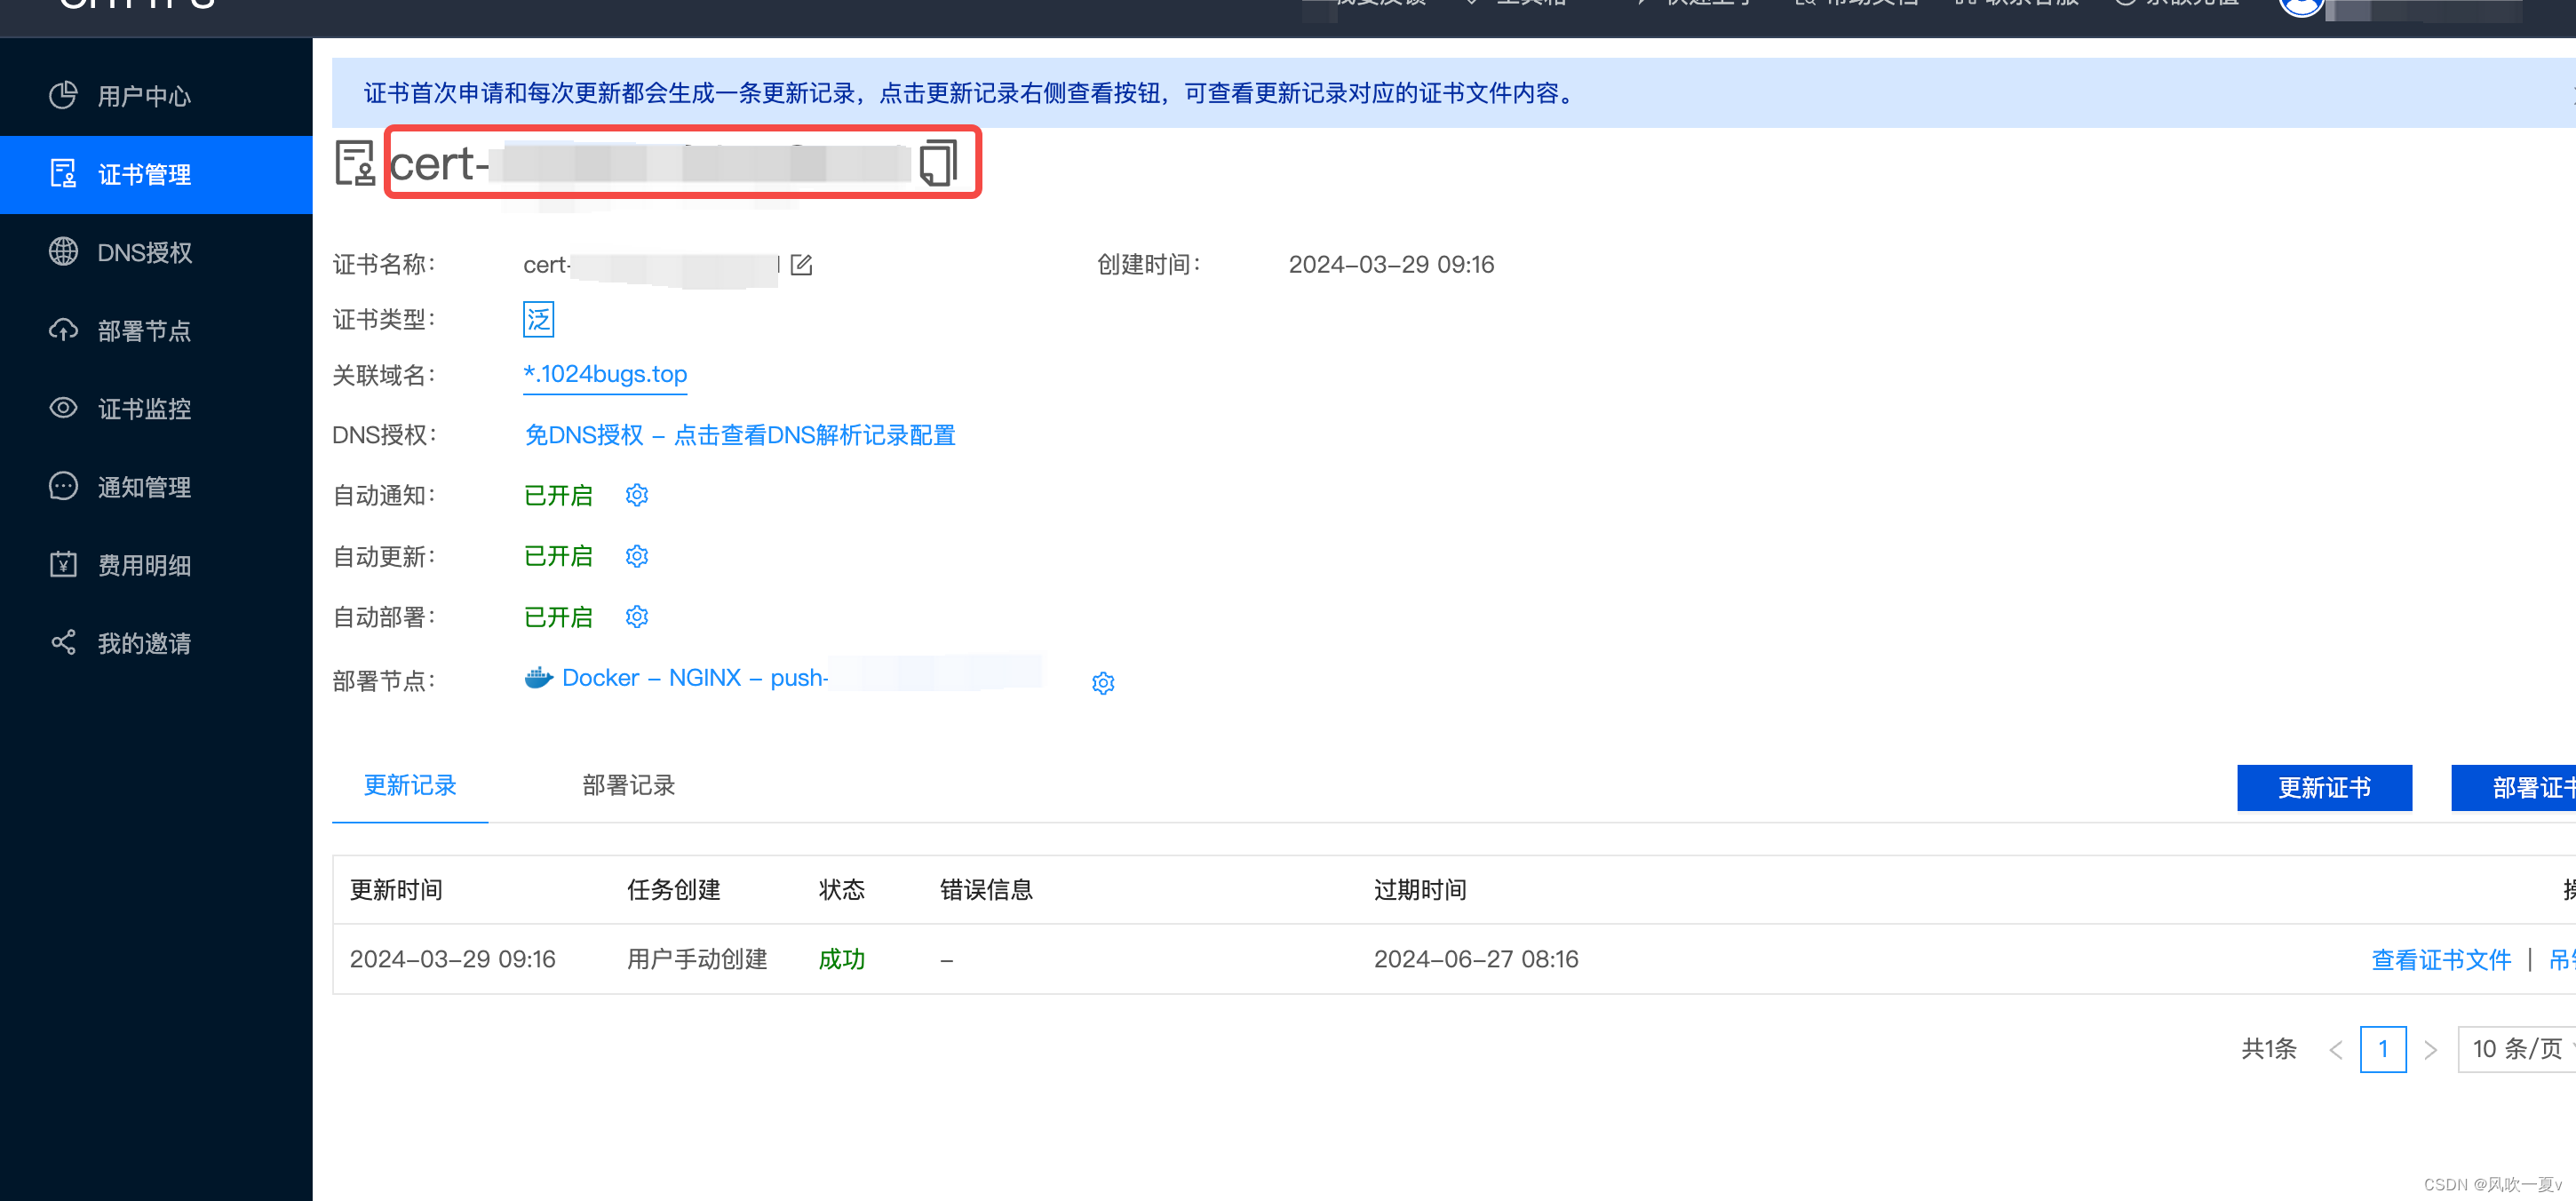Click the 自动部署 已开启 status
This screenshot has width=2576, height=1201.
pyautogui.click(x=558, y=617)
